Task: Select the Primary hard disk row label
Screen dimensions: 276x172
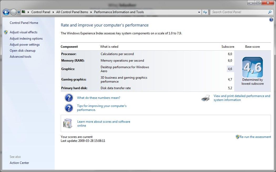Action: (x=74, y=88)
